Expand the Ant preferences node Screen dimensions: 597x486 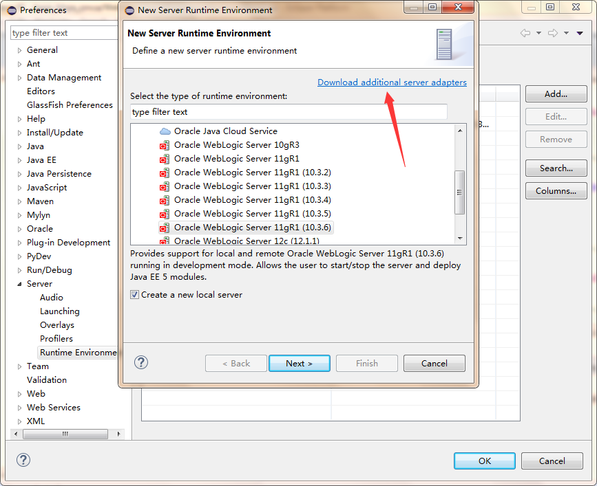coord(20,64)
